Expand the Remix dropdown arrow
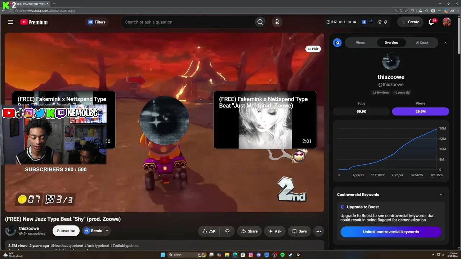The image size is (461, 259). tap(107, 231)
